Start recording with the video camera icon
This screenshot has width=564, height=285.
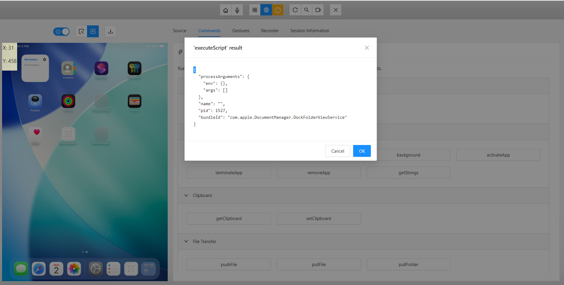tap(318, 10)
